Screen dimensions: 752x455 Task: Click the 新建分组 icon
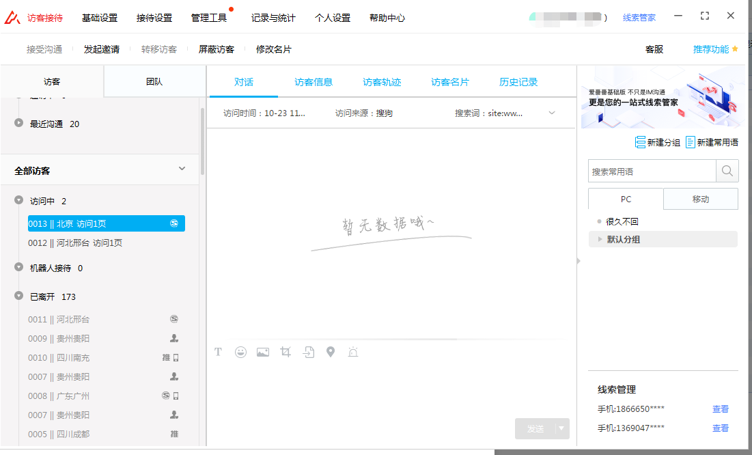[x=640, y=142]
